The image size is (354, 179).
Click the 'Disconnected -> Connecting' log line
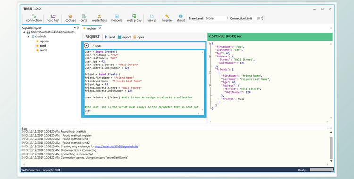pyautogui.click(x=59, y=150)
